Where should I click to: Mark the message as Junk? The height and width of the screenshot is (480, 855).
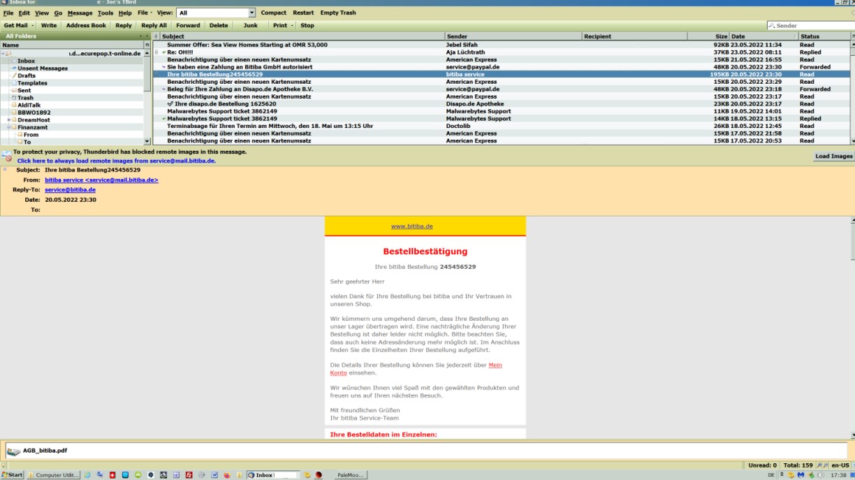250,25
